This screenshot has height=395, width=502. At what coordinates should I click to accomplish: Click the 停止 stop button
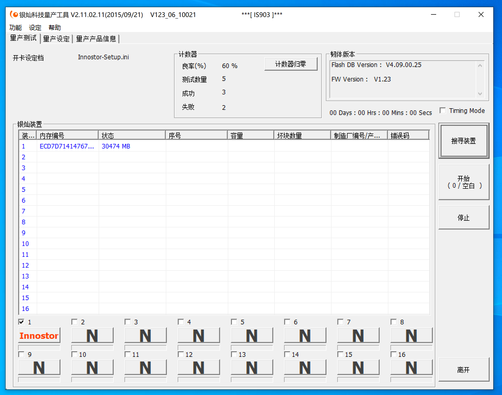point(464,217)
